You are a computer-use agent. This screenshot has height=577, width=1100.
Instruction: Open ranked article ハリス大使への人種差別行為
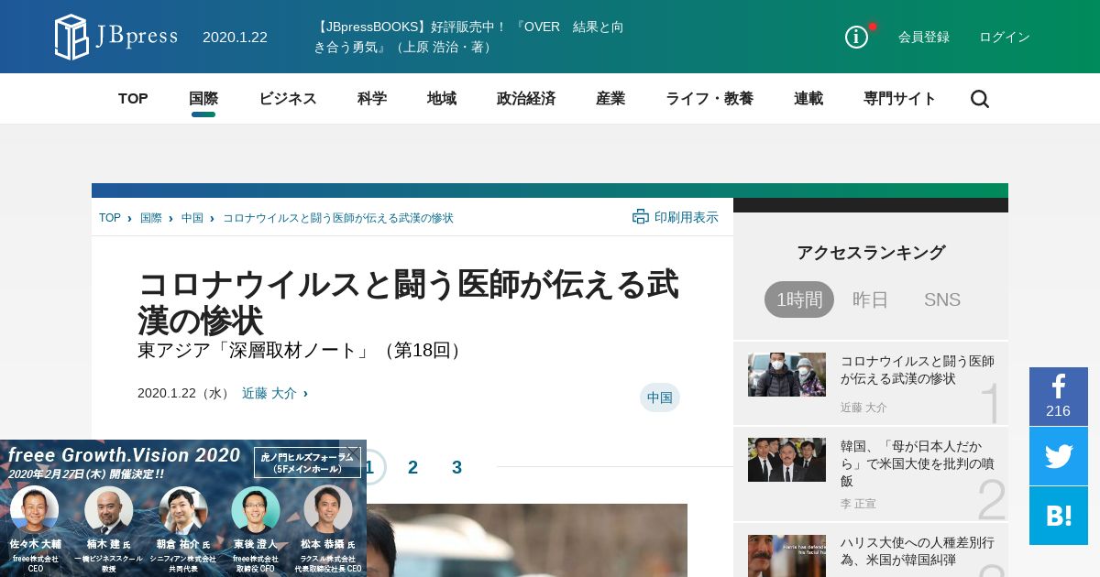pyautogui.click(x=918, y=551)
